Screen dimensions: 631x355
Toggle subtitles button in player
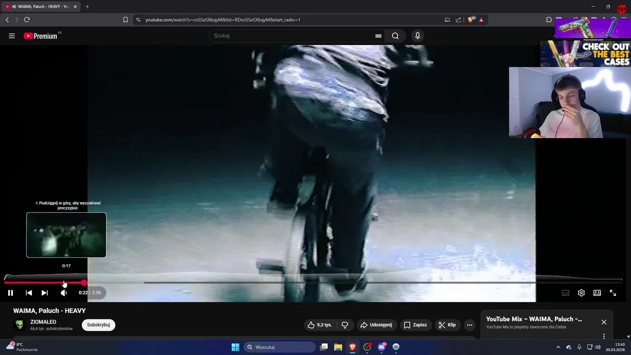point(565,293)
